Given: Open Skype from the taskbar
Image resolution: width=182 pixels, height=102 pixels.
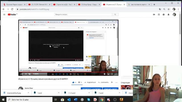Looking at the screenshot, I should (x=89, y=99).
